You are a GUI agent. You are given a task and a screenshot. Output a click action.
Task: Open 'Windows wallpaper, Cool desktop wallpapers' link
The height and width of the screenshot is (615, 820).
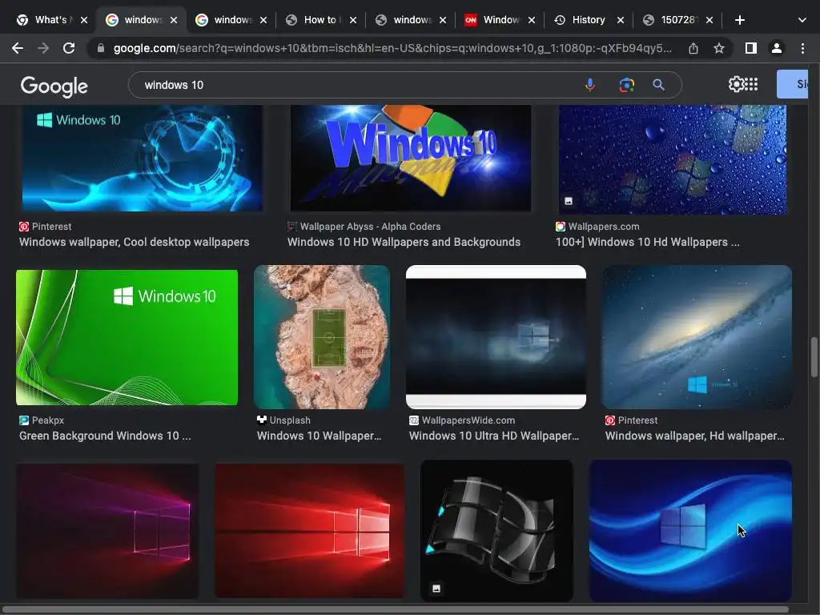click(x=134, y=242)
